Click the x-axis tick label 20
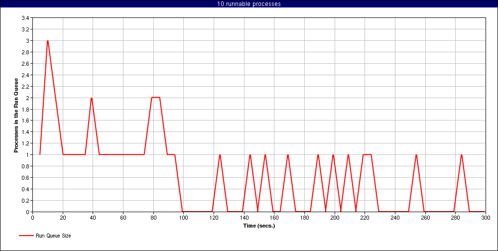Screen dimensions: 498x251 point(63,218)
